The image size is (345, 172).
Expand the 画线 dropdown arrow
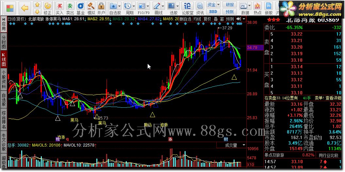[163, 6]
